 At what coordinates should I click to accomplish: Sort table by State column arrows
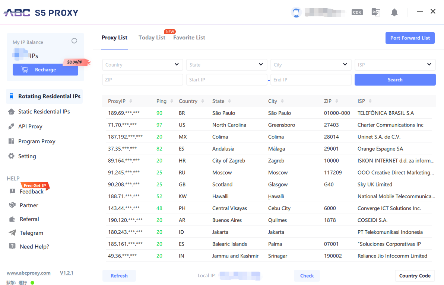(229, 101)
